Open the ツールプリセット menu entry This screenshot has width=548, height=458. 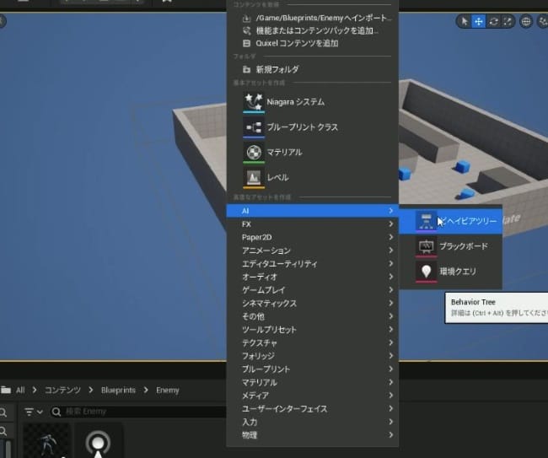point(313,330)
